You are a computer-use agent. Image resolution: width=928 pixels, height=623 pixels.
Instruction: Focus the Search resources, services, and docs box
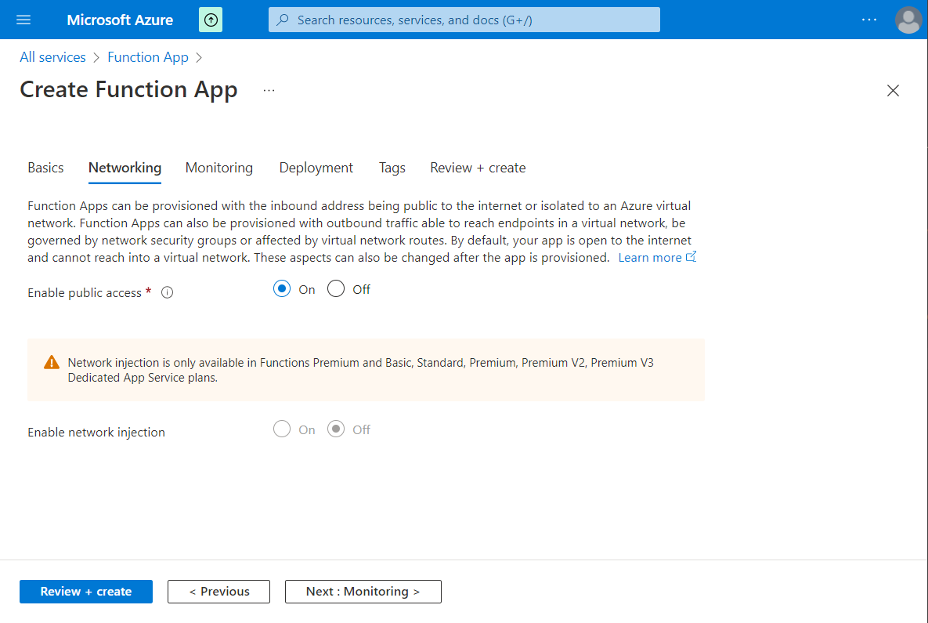[470, 20]
